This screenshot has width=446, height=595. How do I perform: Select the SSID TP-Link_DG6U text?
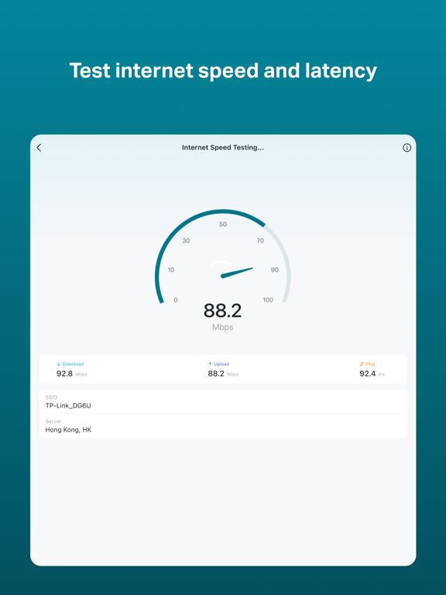click(x=68, y=406)
